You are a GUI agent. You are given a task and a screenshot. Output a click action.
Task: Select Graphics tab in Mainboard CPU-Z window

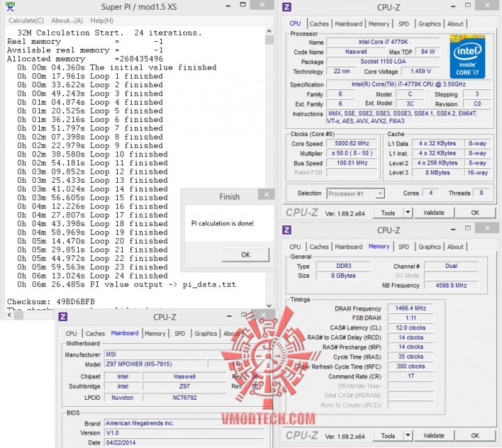(x=206, y=334)
